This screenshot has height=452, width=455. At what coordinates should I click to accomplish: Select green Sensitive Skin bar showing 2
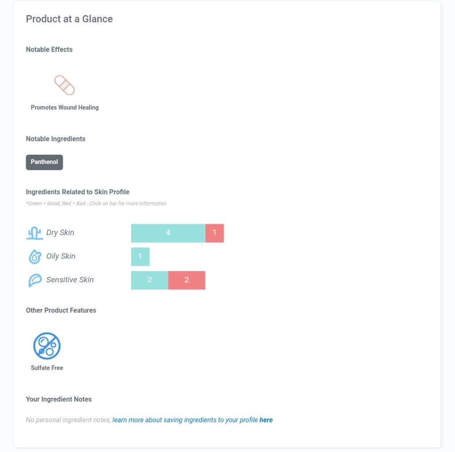click(x=149, y=280)
